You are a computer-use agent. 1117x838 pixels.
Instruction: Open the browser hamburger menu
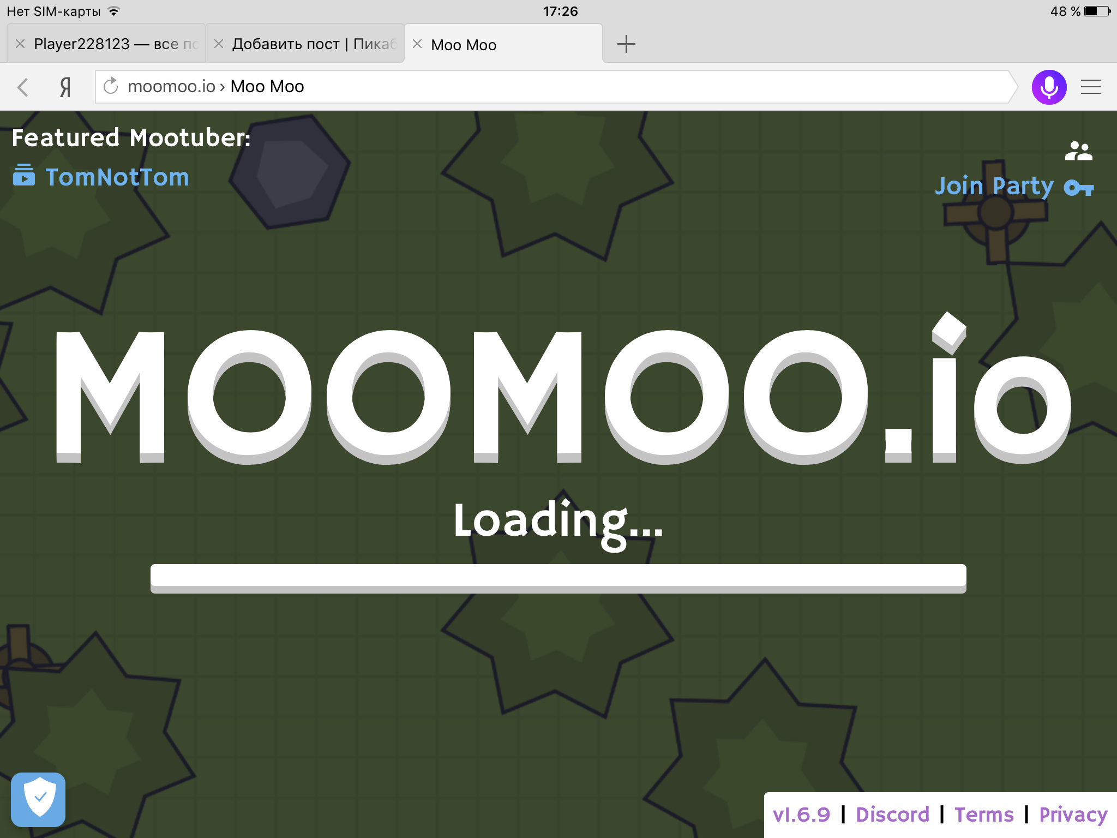[1091, 87]
